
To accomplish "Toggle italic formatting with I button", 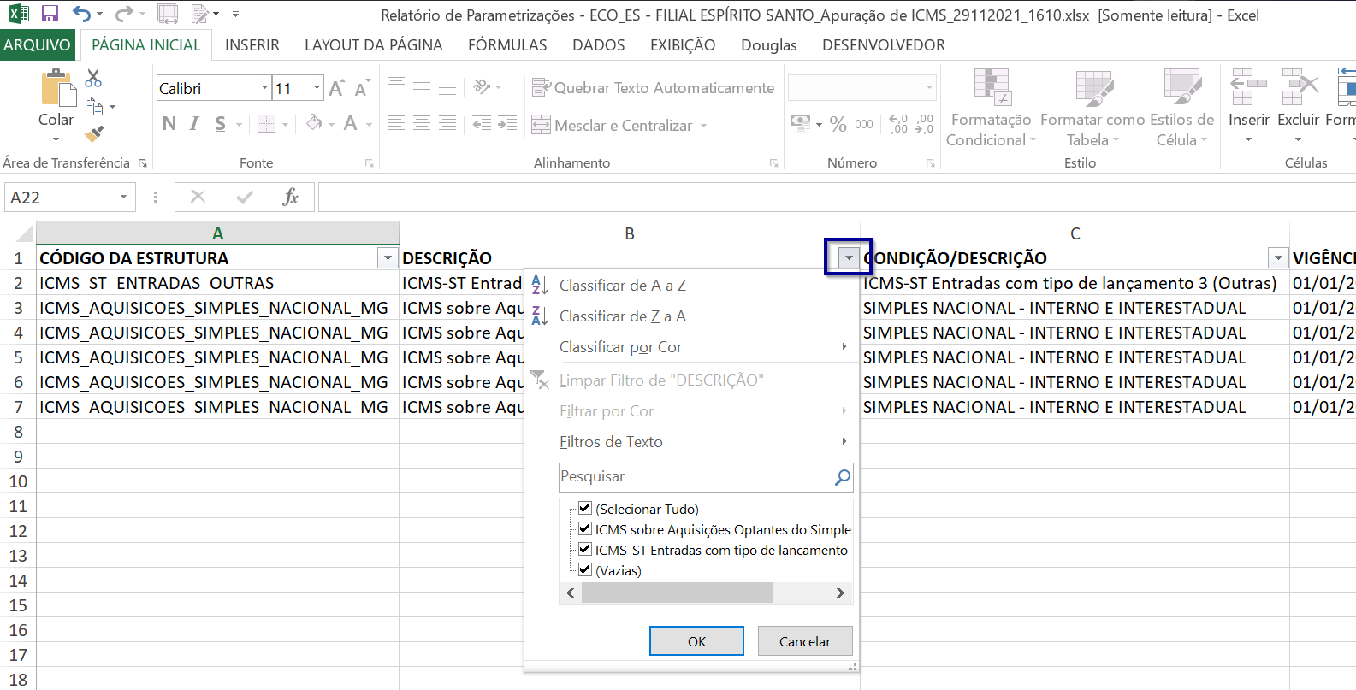I will [x=195, y=125].
